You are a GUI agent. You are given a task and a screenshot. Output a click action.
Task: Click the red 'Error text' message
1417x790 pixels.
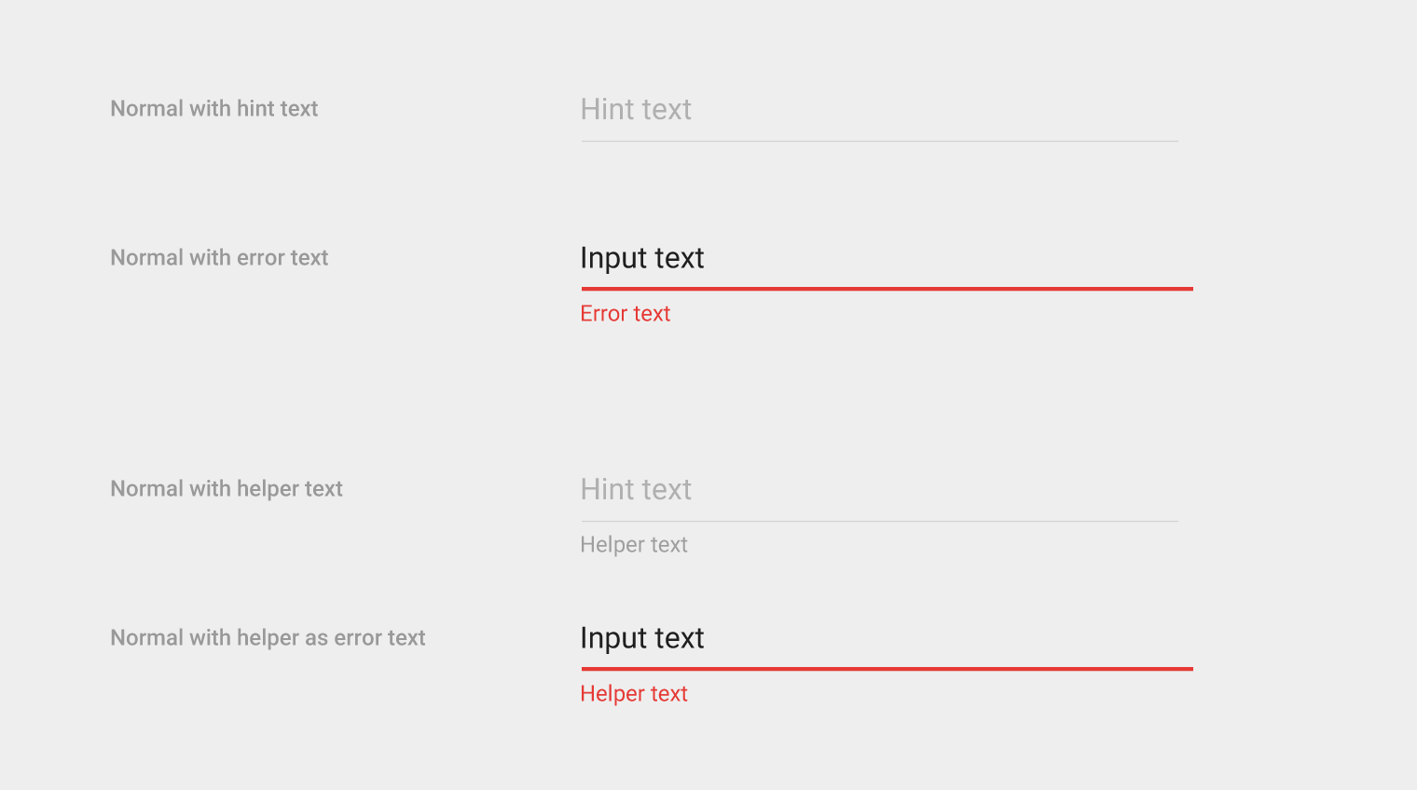(625, 314)
